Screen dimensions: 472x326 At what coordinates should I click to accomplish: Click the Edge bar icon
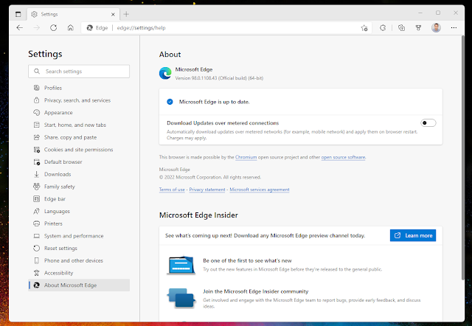[36, 199]
